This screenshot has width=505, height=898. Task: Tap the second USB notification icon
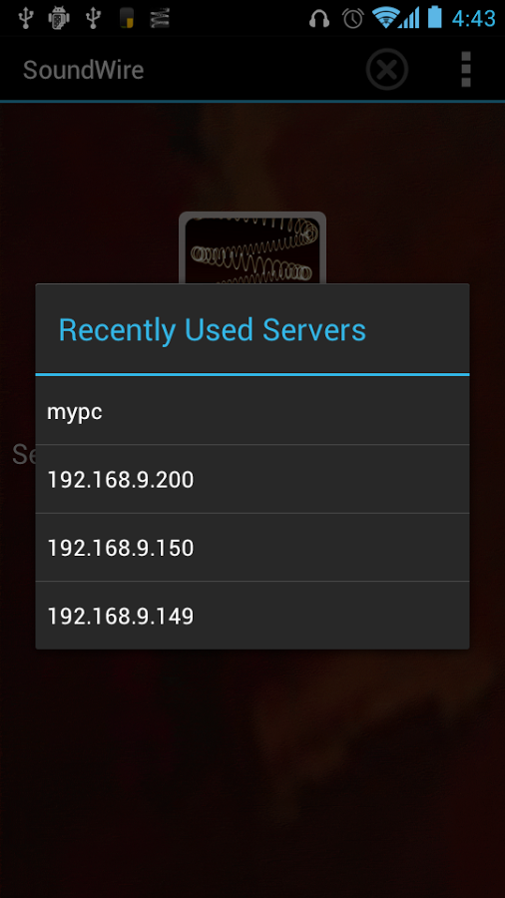click(x=94, y=18)
